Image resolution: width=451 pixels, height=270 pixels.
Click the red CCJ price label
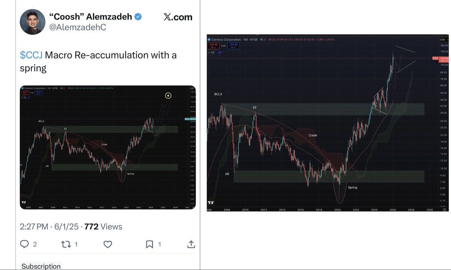point(436,58)
